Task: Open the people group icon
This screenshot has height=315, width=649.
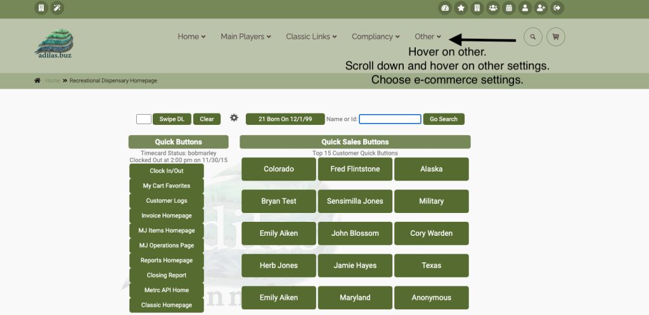Action: click(x=493, y=8)
